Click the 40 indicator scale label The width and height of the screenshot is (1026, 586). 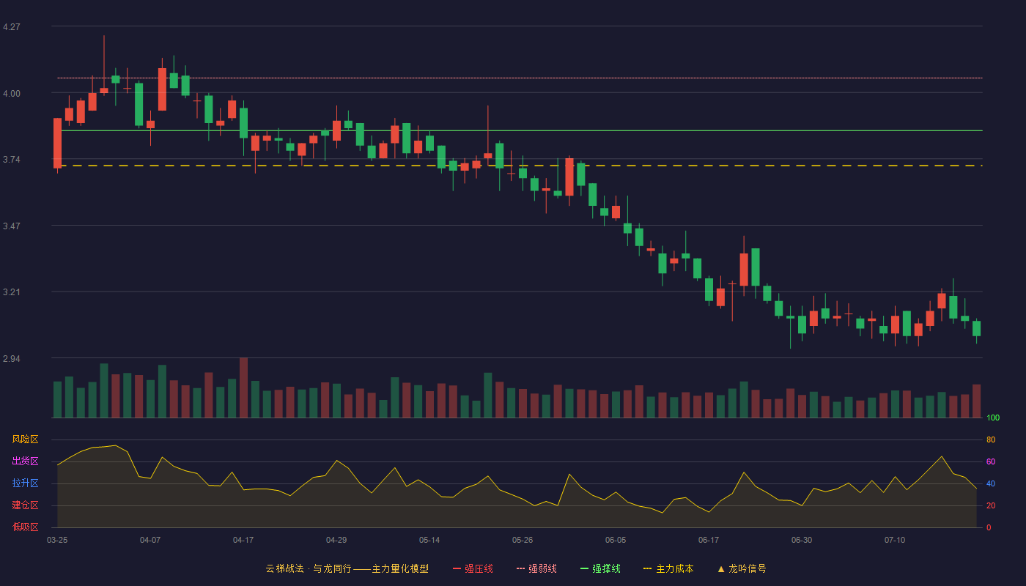click(991, 484)
